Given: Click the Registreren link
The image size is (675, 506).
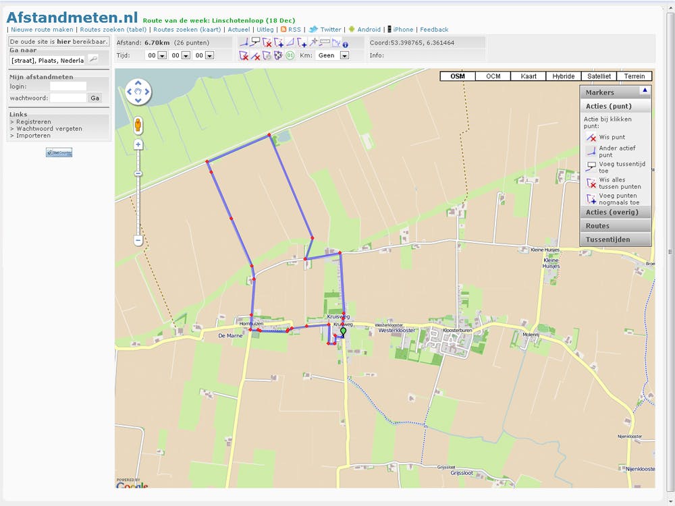Looking at the screenshot, I should tap(34, 121).
